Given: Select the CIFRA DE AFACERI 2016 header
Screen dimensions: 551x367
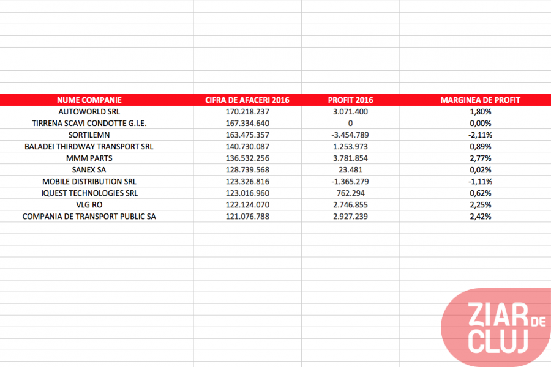Looking at the screenshot, I should (x=247, y=100).
